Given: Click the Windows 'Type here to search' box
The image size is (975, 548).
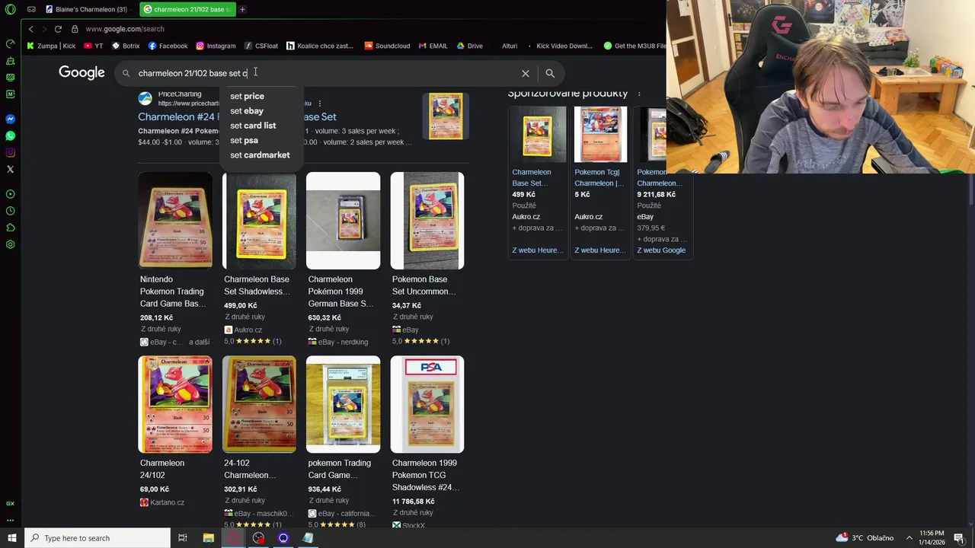Looking at the screenshot, I should click(96, 538).
